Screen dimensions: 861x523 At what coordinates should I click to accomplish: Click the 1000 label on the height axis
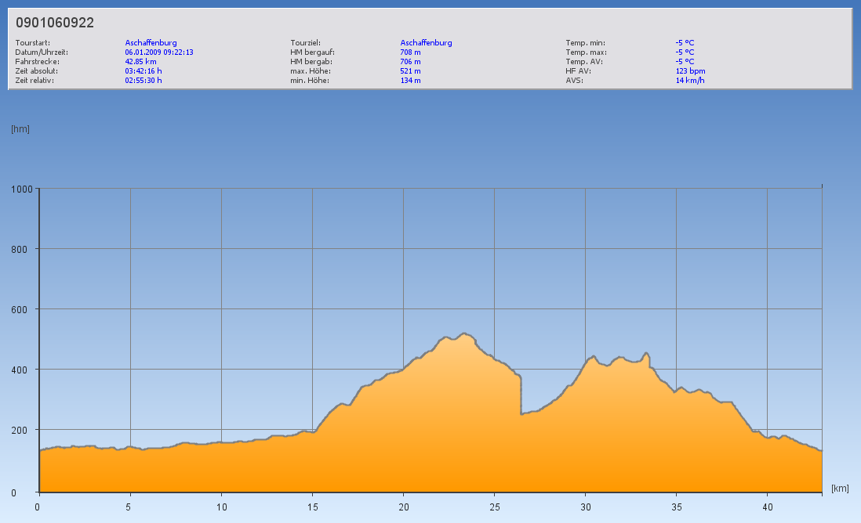pos(21,189)
